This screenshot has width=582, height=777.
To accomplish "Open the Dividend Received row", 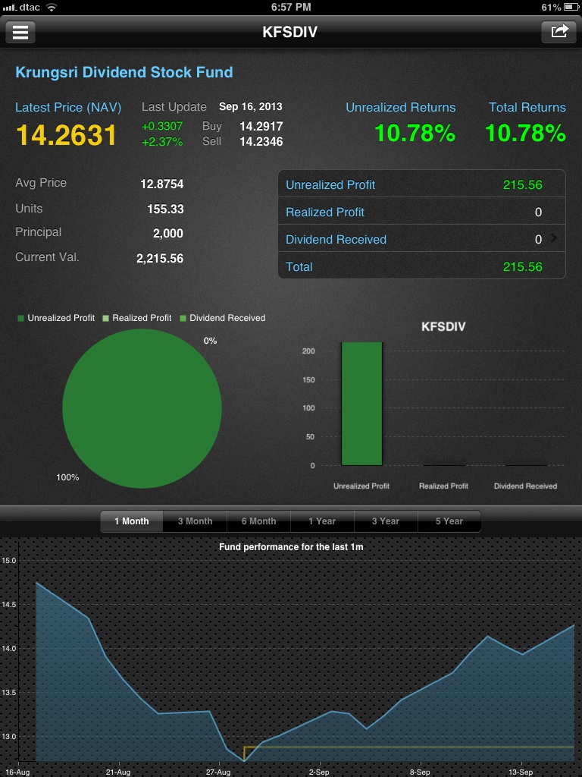I will point(421,239).
